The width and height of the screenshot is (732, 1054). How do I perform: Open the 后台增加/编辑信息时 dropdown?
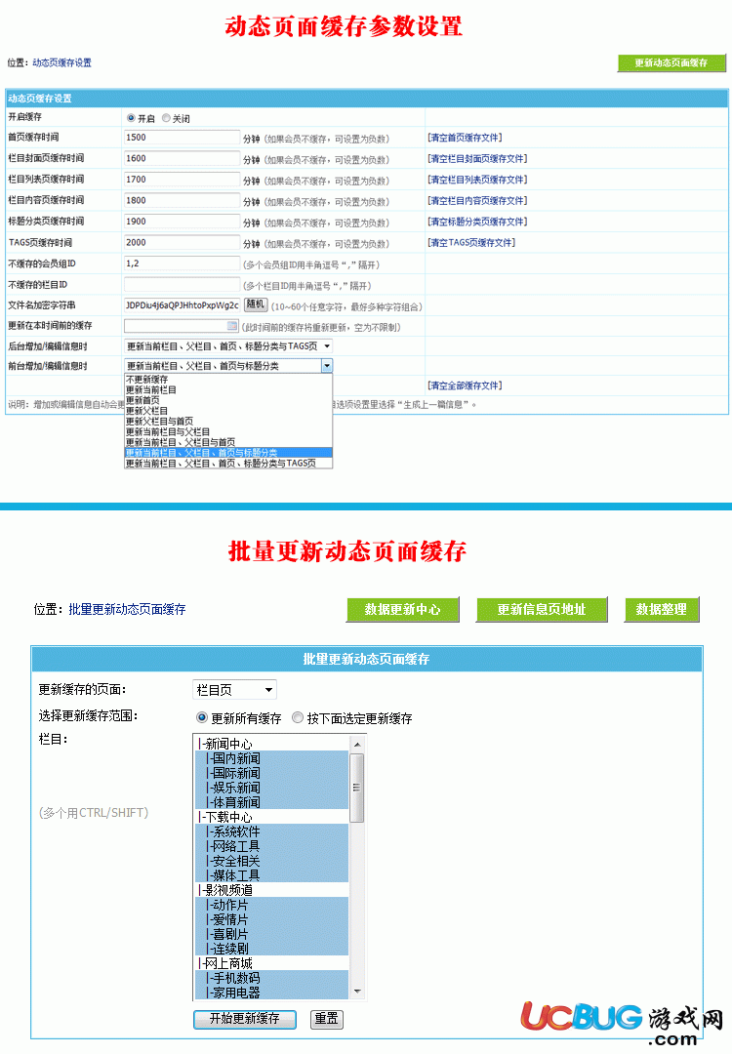pos(228,346)
